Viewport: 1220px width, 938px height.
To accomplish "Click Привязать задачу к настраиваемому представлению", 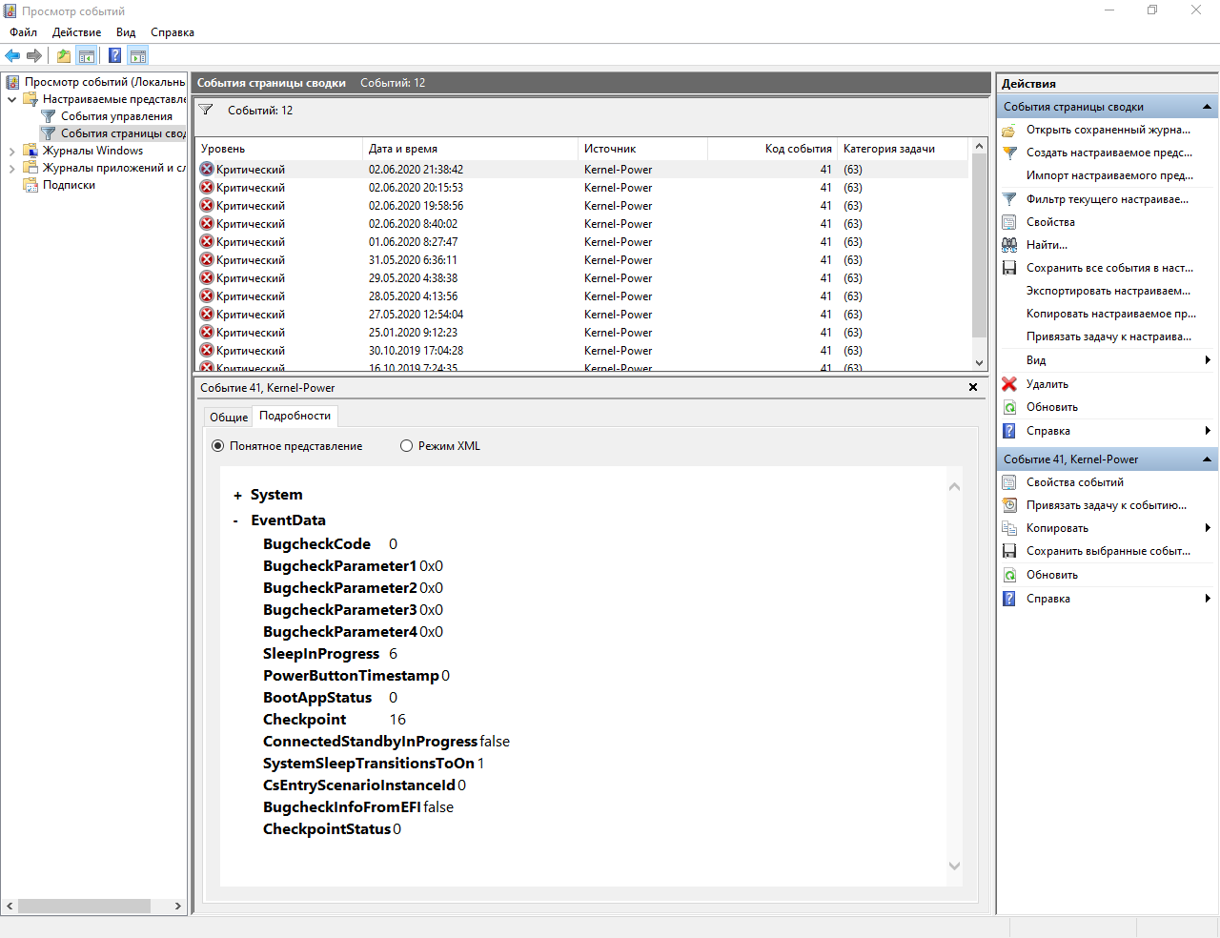I will (x=1109, y=336).
